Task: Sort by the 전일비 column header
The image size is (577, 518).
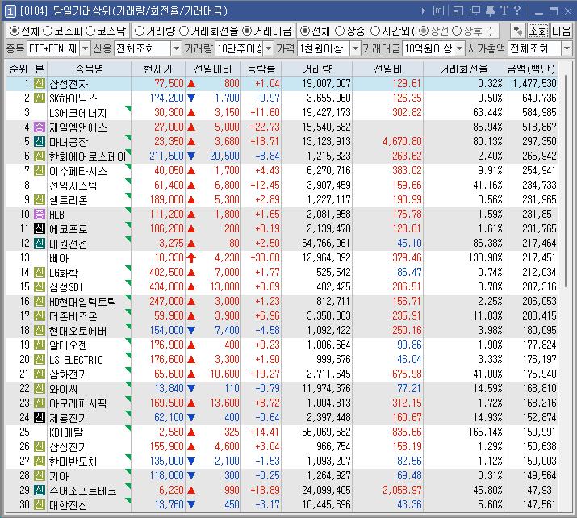Action: click(387, 69)
